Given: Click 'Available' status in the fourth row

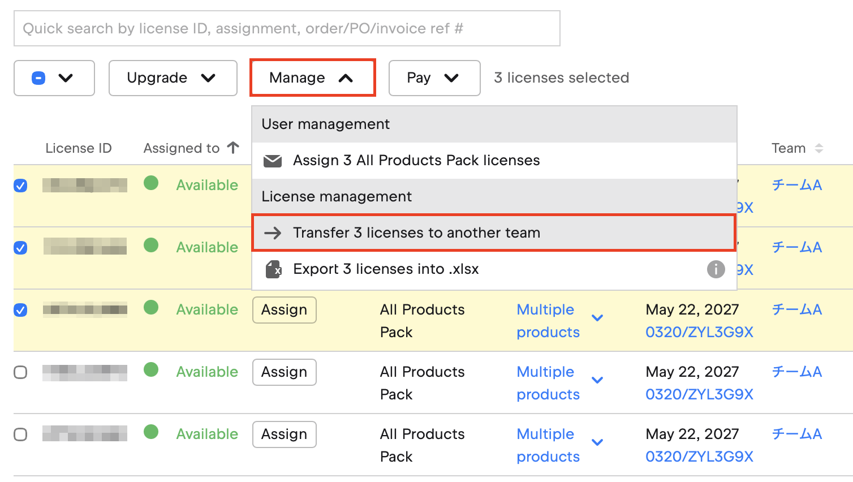Looking at the screenshot, I should (207, 372).
